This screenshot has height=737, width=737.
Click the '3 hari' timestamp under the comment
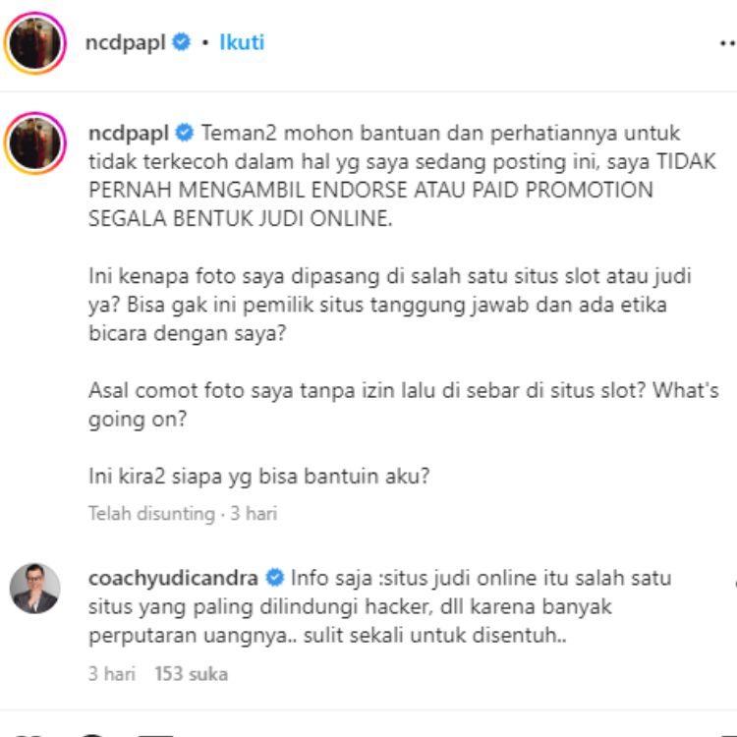tap(112, 673)
